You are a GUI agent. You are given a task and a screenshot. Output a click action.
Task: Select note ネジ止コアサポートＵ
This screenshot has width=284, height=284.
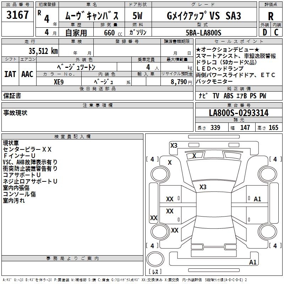tap(30, 181)
